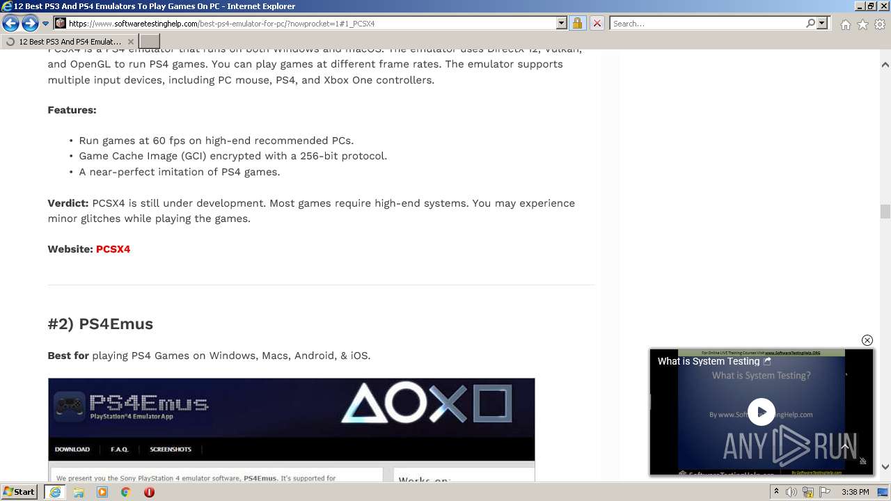Click the 3:38 PM system clock
Screen dimensions: 891x501
[x=855, y=492]
